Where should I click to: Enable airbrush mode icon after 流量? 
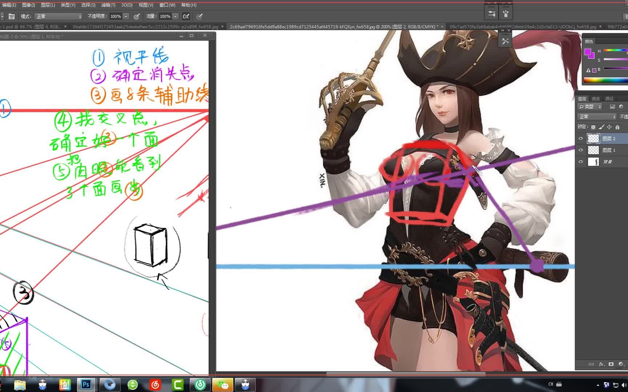click(x=186, y=16)
